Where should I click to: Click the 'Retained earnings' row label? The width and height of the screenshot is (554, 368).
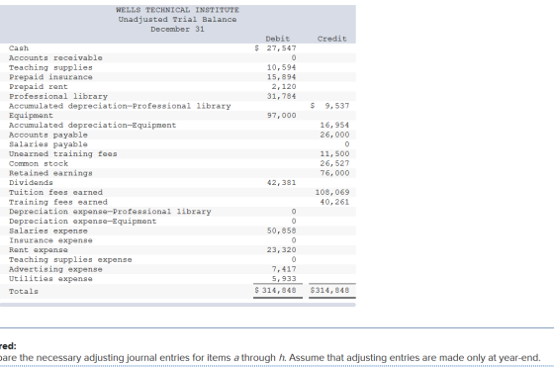coord(50,173)
